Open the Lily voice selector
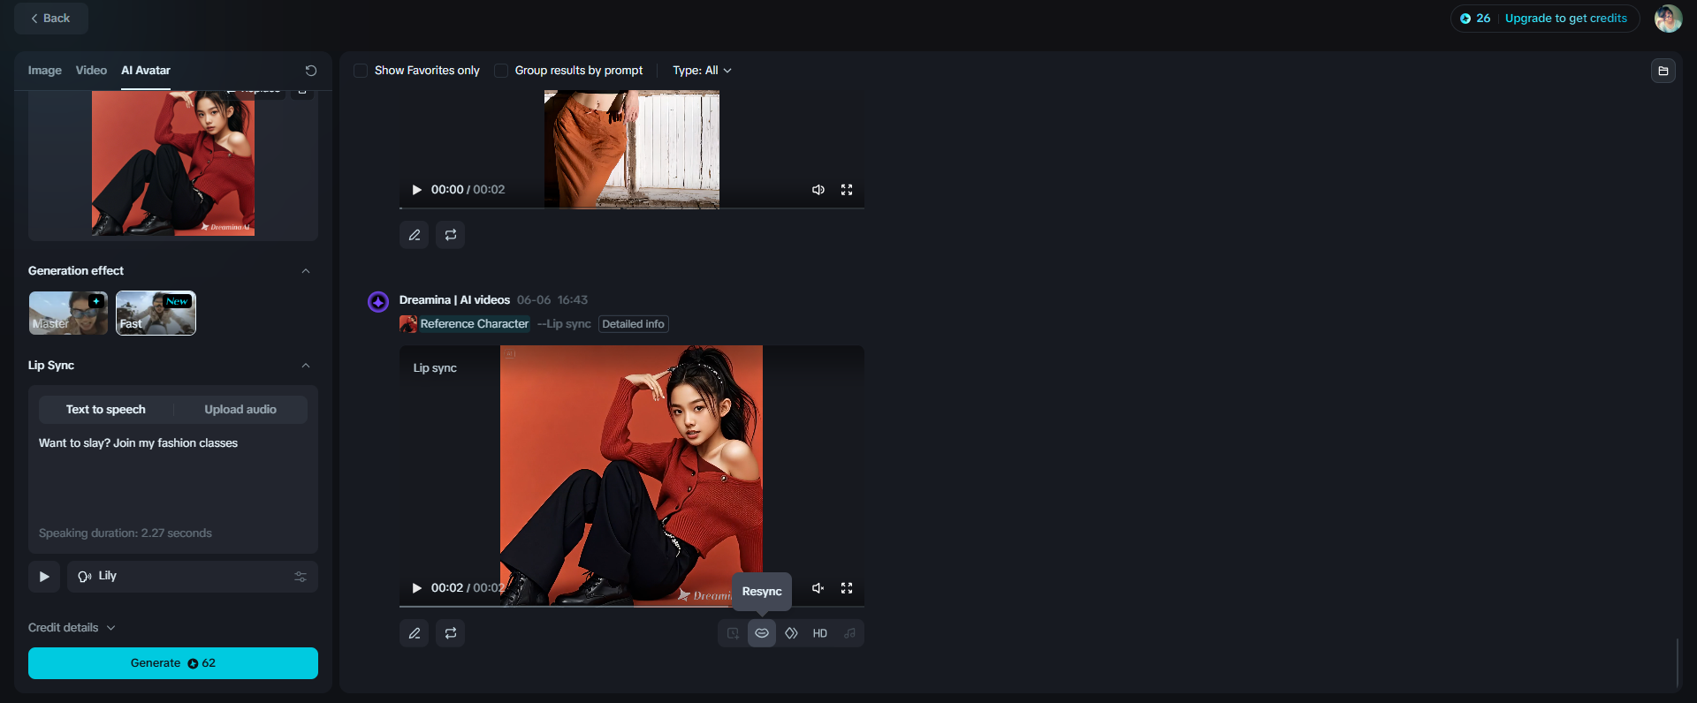 [x=193, y=577]
